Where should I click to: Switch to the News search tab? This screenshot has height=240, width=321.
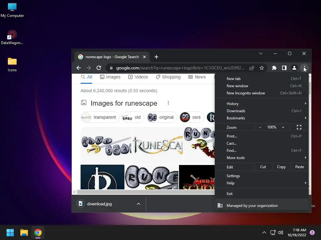click(x=197, y=77)
